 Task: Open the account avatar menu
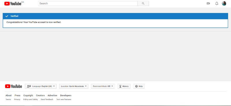[224, 3]
